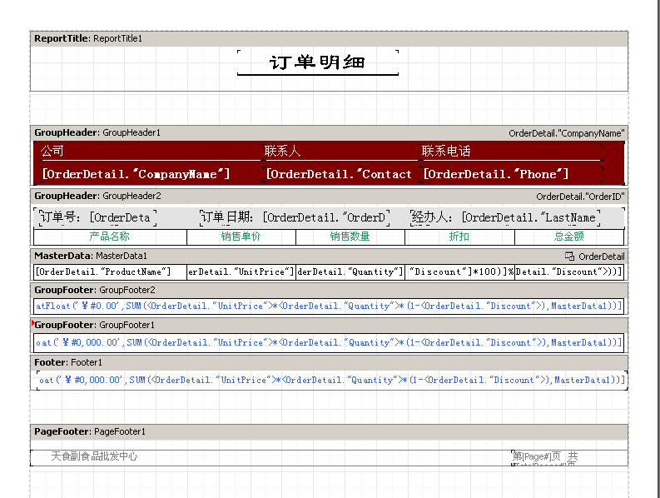Screen dimensions: 660x498
Task: Select the 订单明细 title text object
Action: click(317, 62)
